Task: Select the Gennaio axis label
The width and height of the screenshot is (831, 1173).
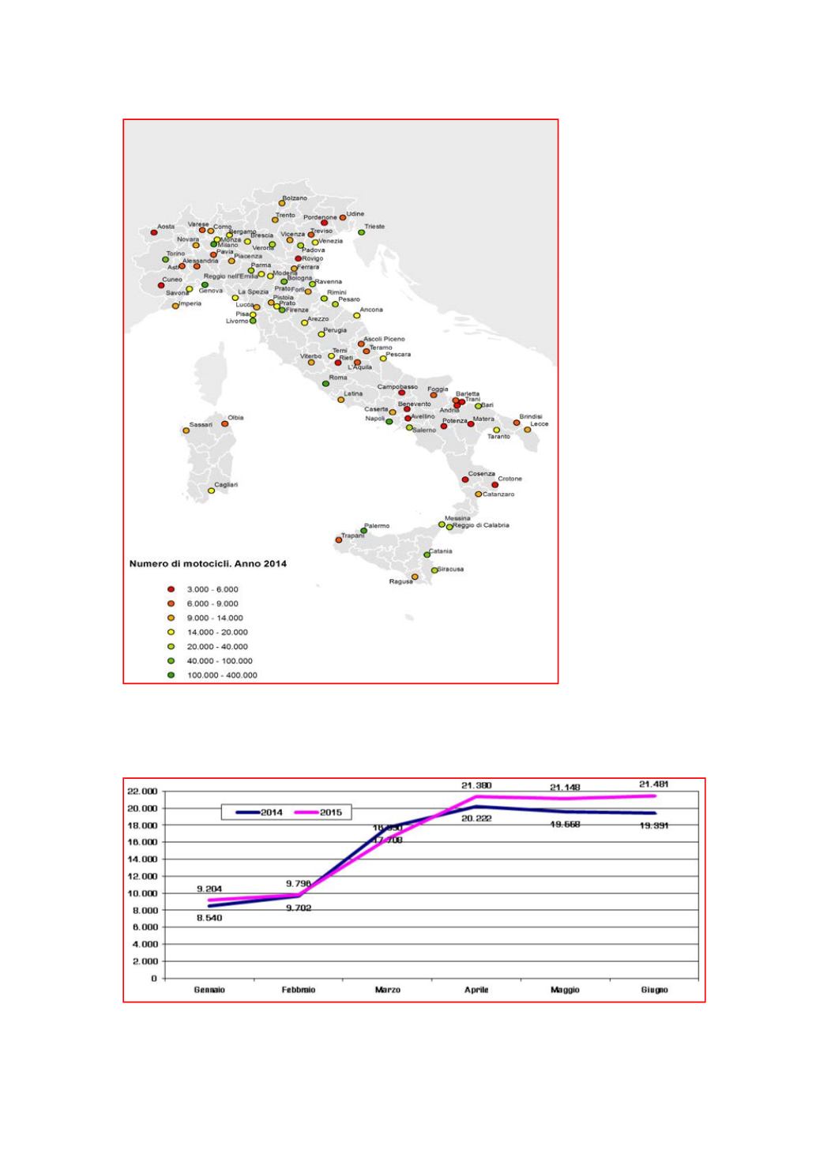Action: coord(210,990)
